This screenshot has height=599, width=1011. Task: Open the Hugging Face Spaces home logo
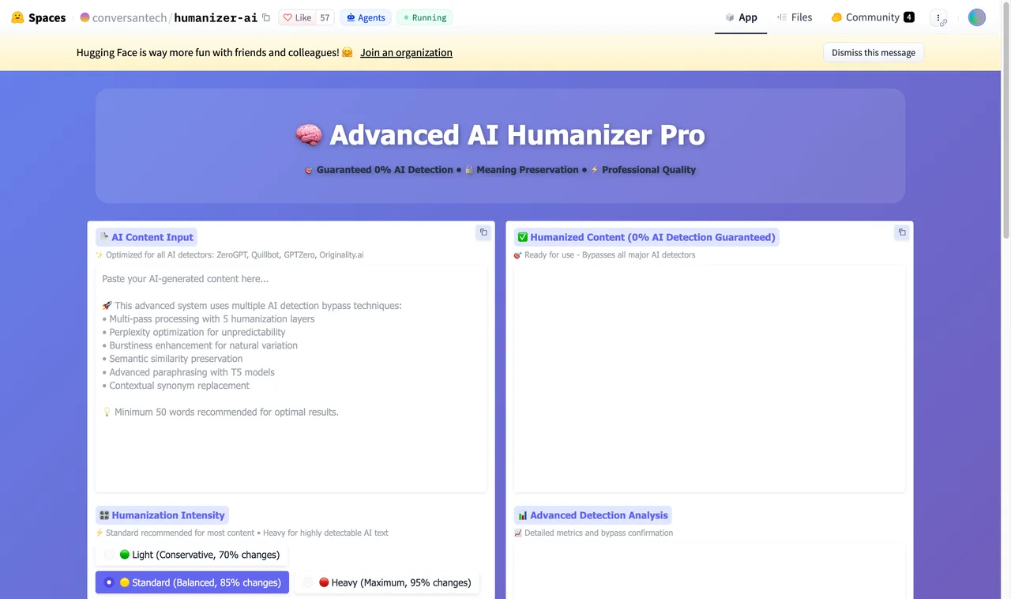coord(39,17)
